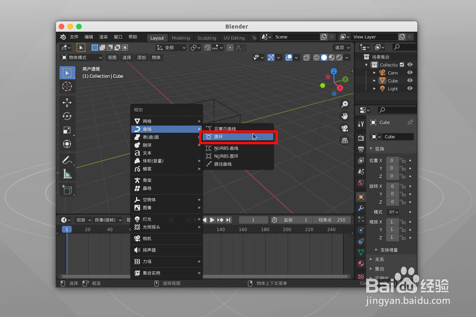Expand the 关系 section in properties

[x=379, y=259]
